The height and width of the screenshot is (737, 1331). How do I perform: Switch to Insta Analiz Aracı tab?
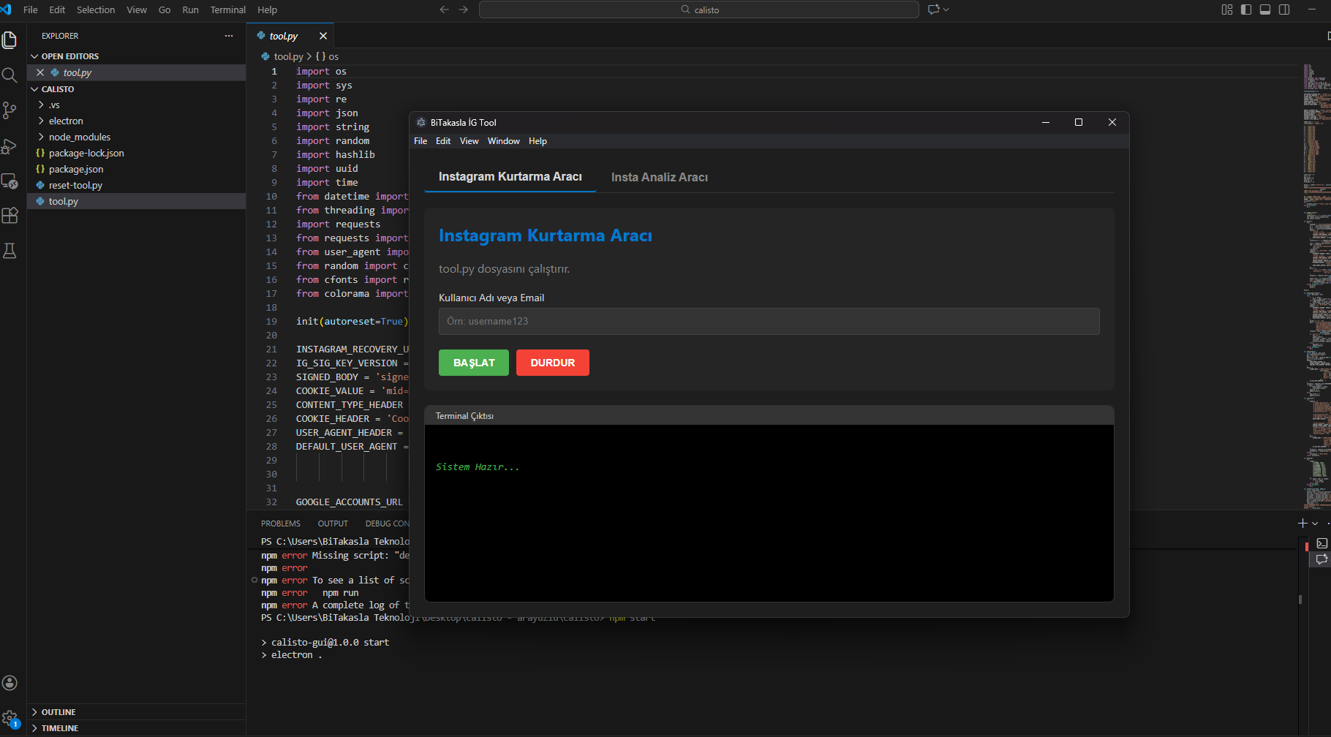(x=660, y=178)
